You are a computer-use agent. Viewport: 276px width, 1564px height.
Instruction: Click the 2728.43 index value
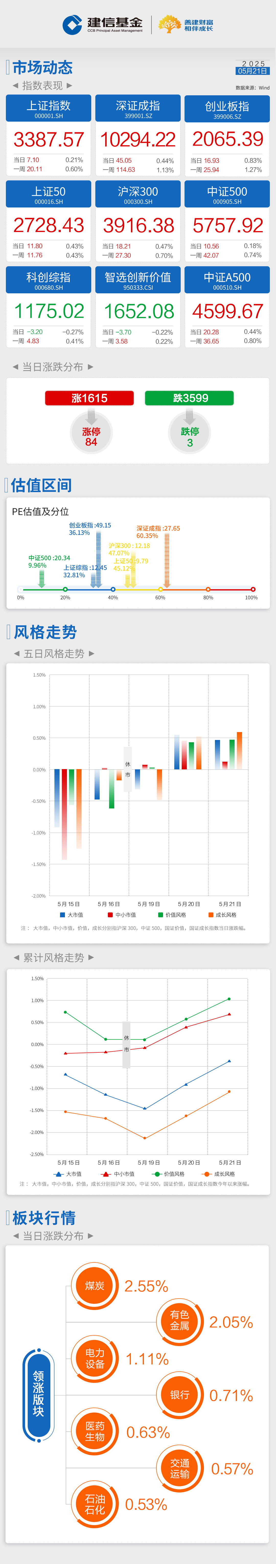49,225
